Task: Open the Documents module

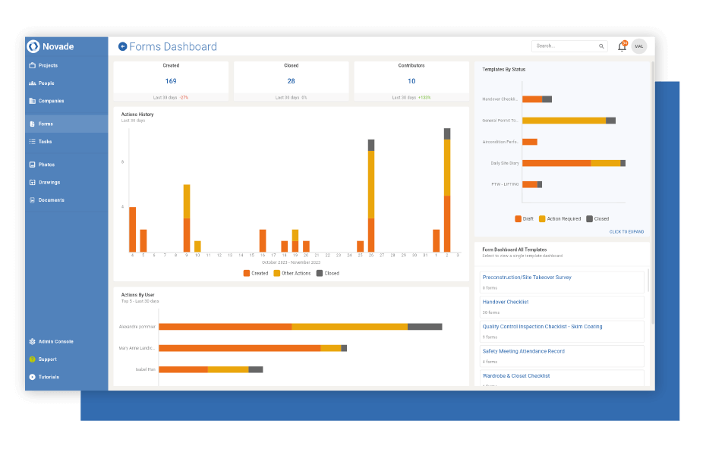Action: (52, 199)
